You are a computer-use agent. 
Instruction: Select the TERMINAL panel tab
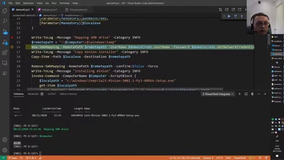coord(19,94)
